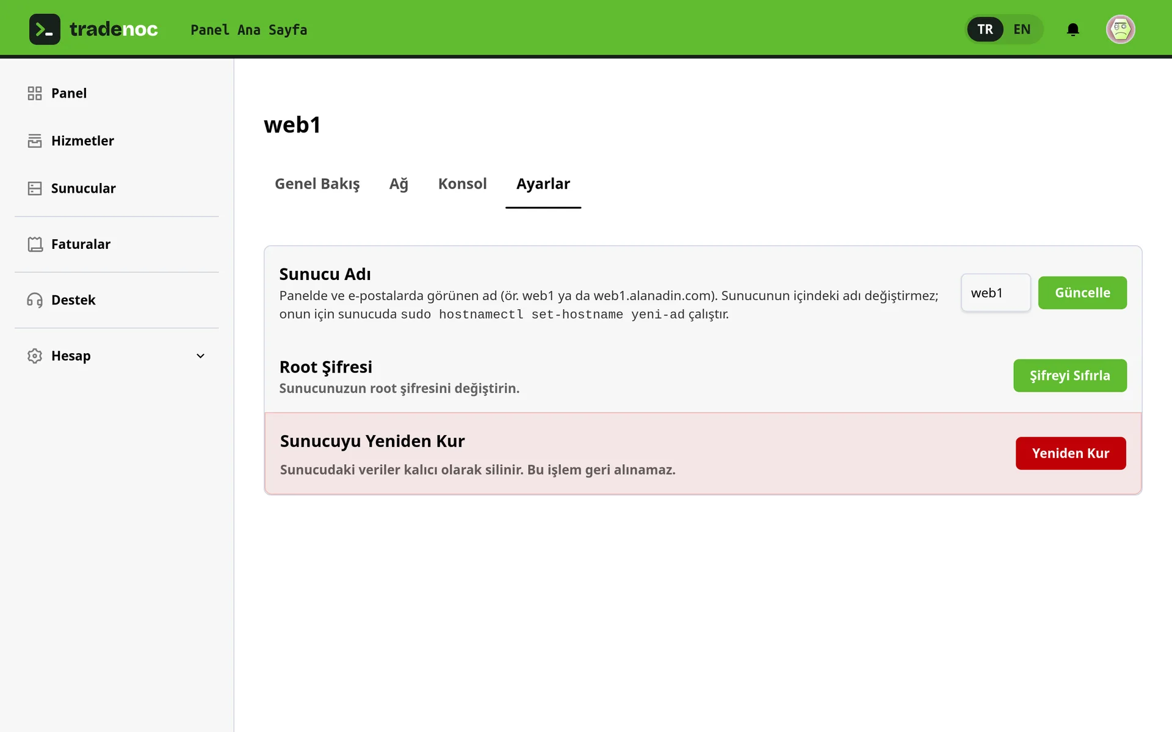Click the web1 page heading
The width and height of the screenshot is (1172, 732).
pyautogui.click(x=292, y=124)
